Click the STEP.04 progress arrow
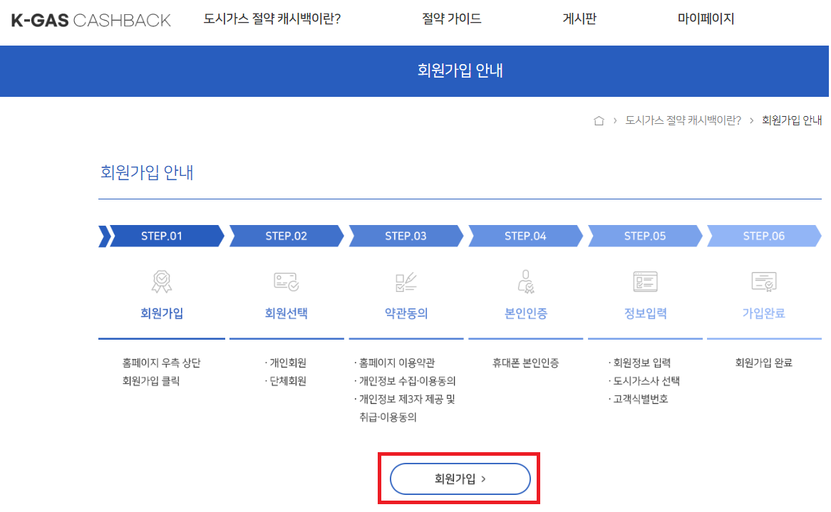Screen dimensions: 831x512 [x=525, y=236]
